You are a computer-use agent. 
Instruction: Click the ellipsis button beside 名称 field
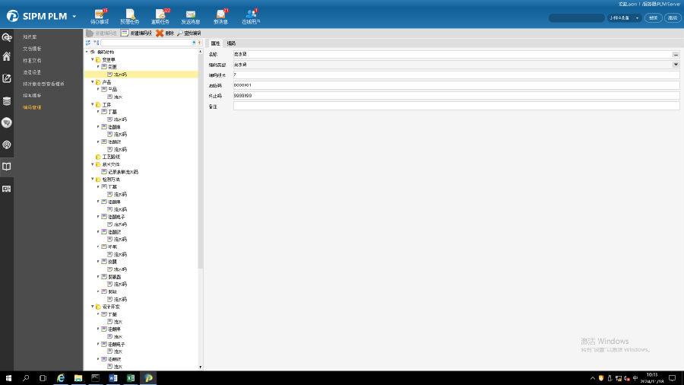(676, 55)
